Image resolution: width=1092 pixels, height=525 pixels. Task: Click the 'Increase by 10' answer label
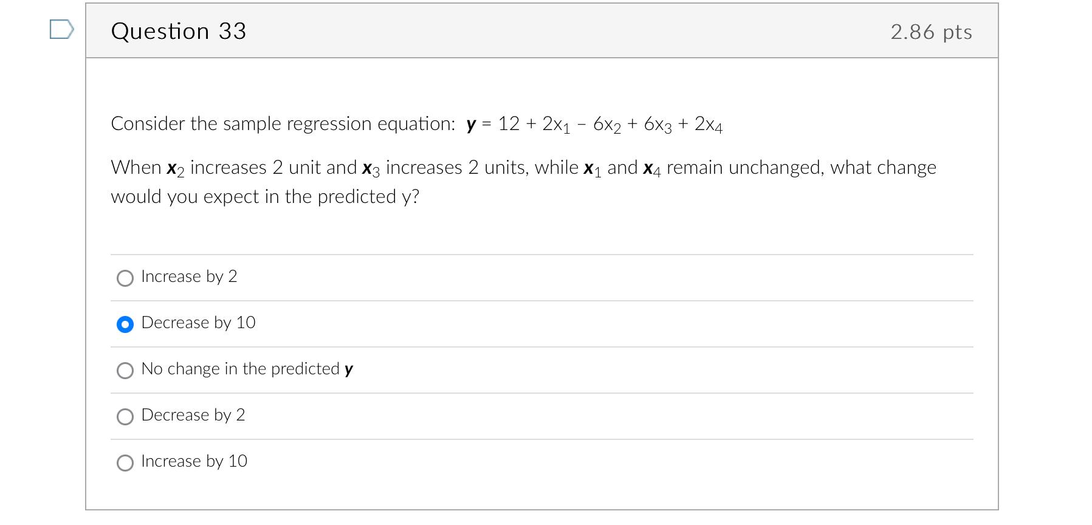tap(193, 462)
